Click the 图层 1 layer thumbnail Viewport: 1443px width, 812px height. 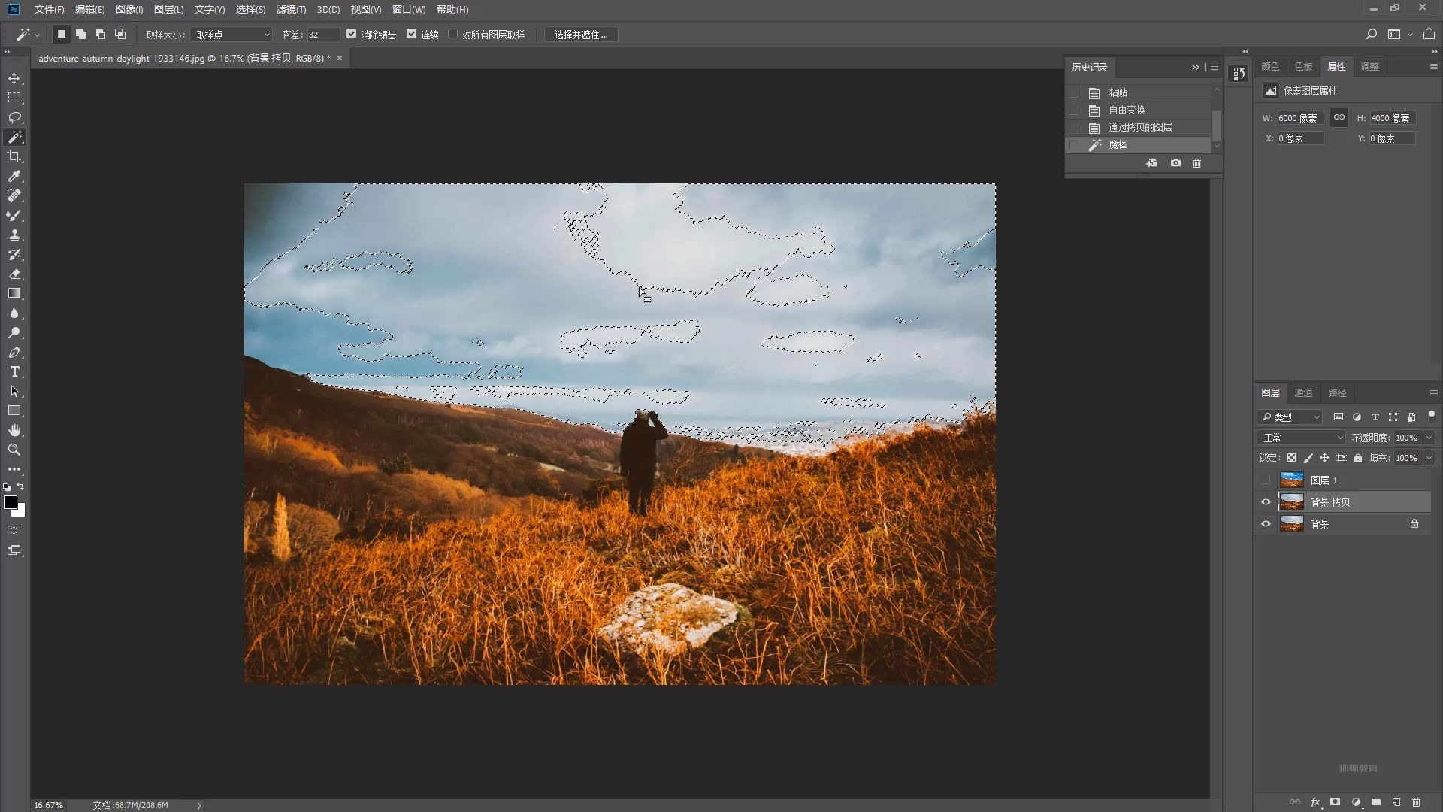coord(1291,480)
